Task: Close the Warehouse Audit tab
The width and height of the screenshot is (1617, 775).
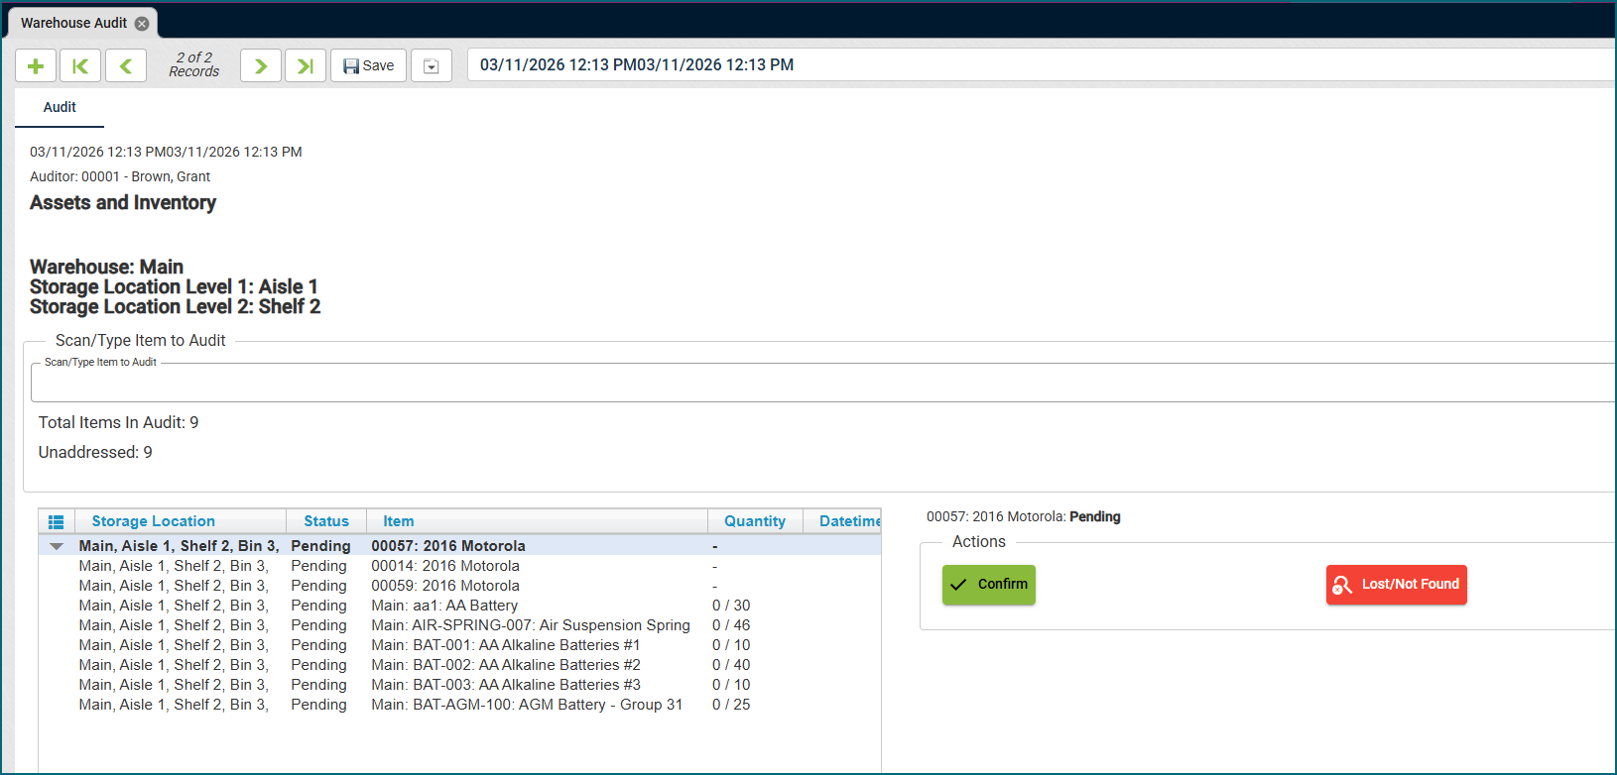Action: tap(142, 24)
